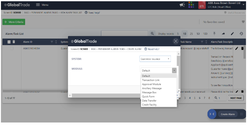Click Need help in the Create Alarm dialog
This screenshot has width=247, height=125.
pos(152,49)
